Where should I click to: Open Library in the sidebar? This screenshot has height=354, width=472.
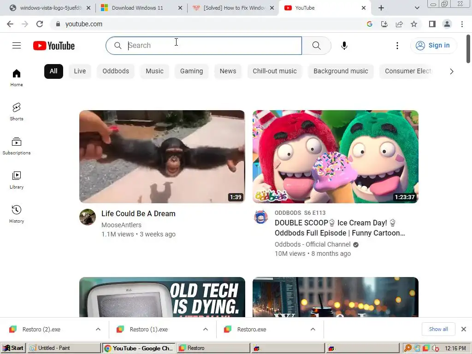[17, 180]
